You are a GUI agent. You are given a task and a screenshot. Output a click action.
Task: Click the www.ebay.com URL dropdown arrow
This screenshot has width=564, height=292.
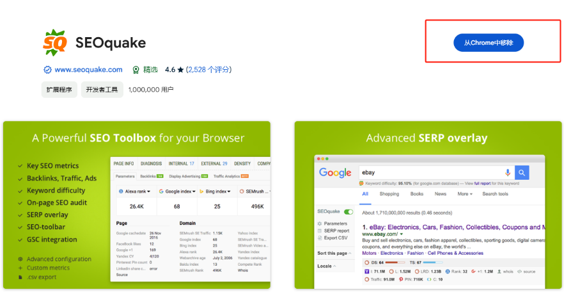(x=401, y=234)
